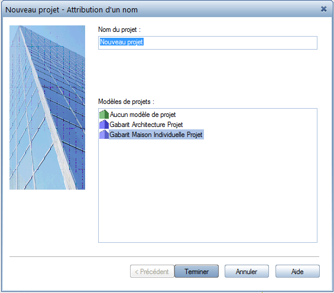The width and height of the screenshot is (334, 293).
Task: Click the skyscraper illustration image
Action: [47, 108]
